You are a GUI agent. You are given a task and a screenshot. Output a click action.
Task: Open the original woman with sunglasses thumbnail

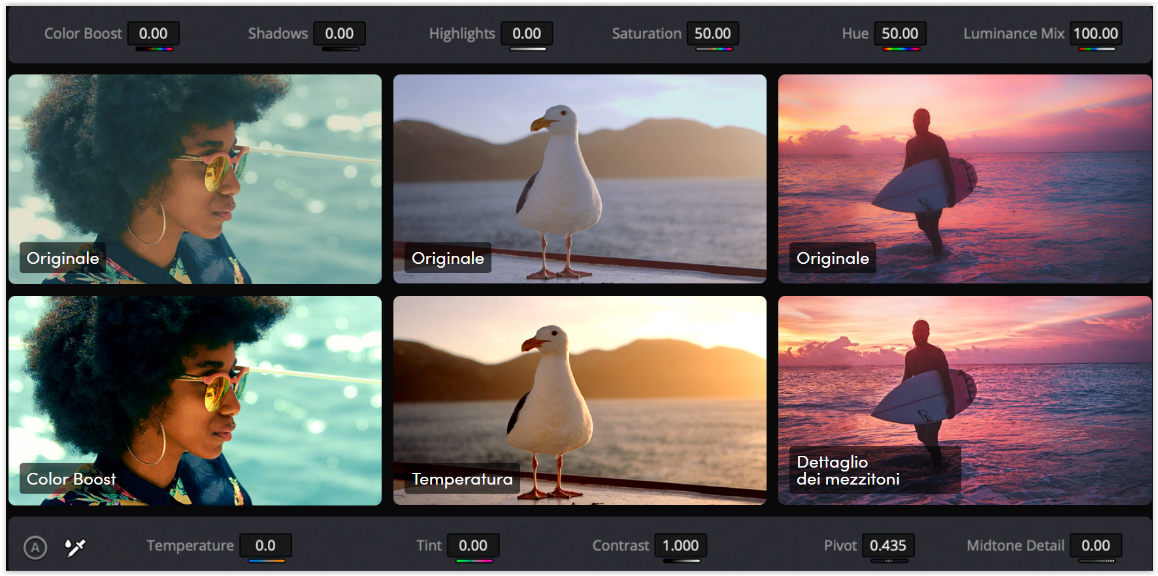(x=195, y=179)
